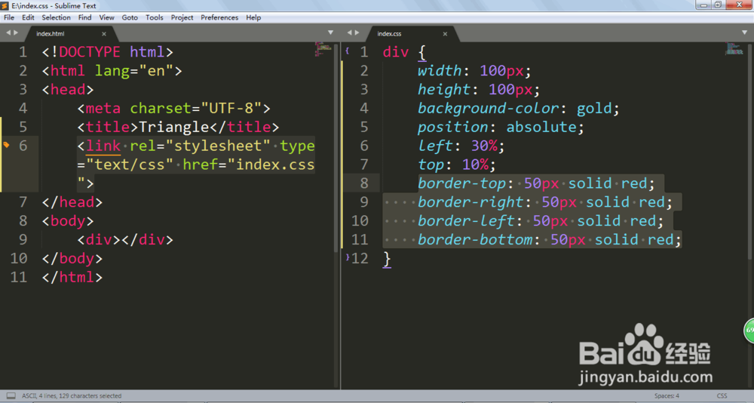754x403 pixels.
Task: Click the 'gold' color value
Action: point(594,109)
